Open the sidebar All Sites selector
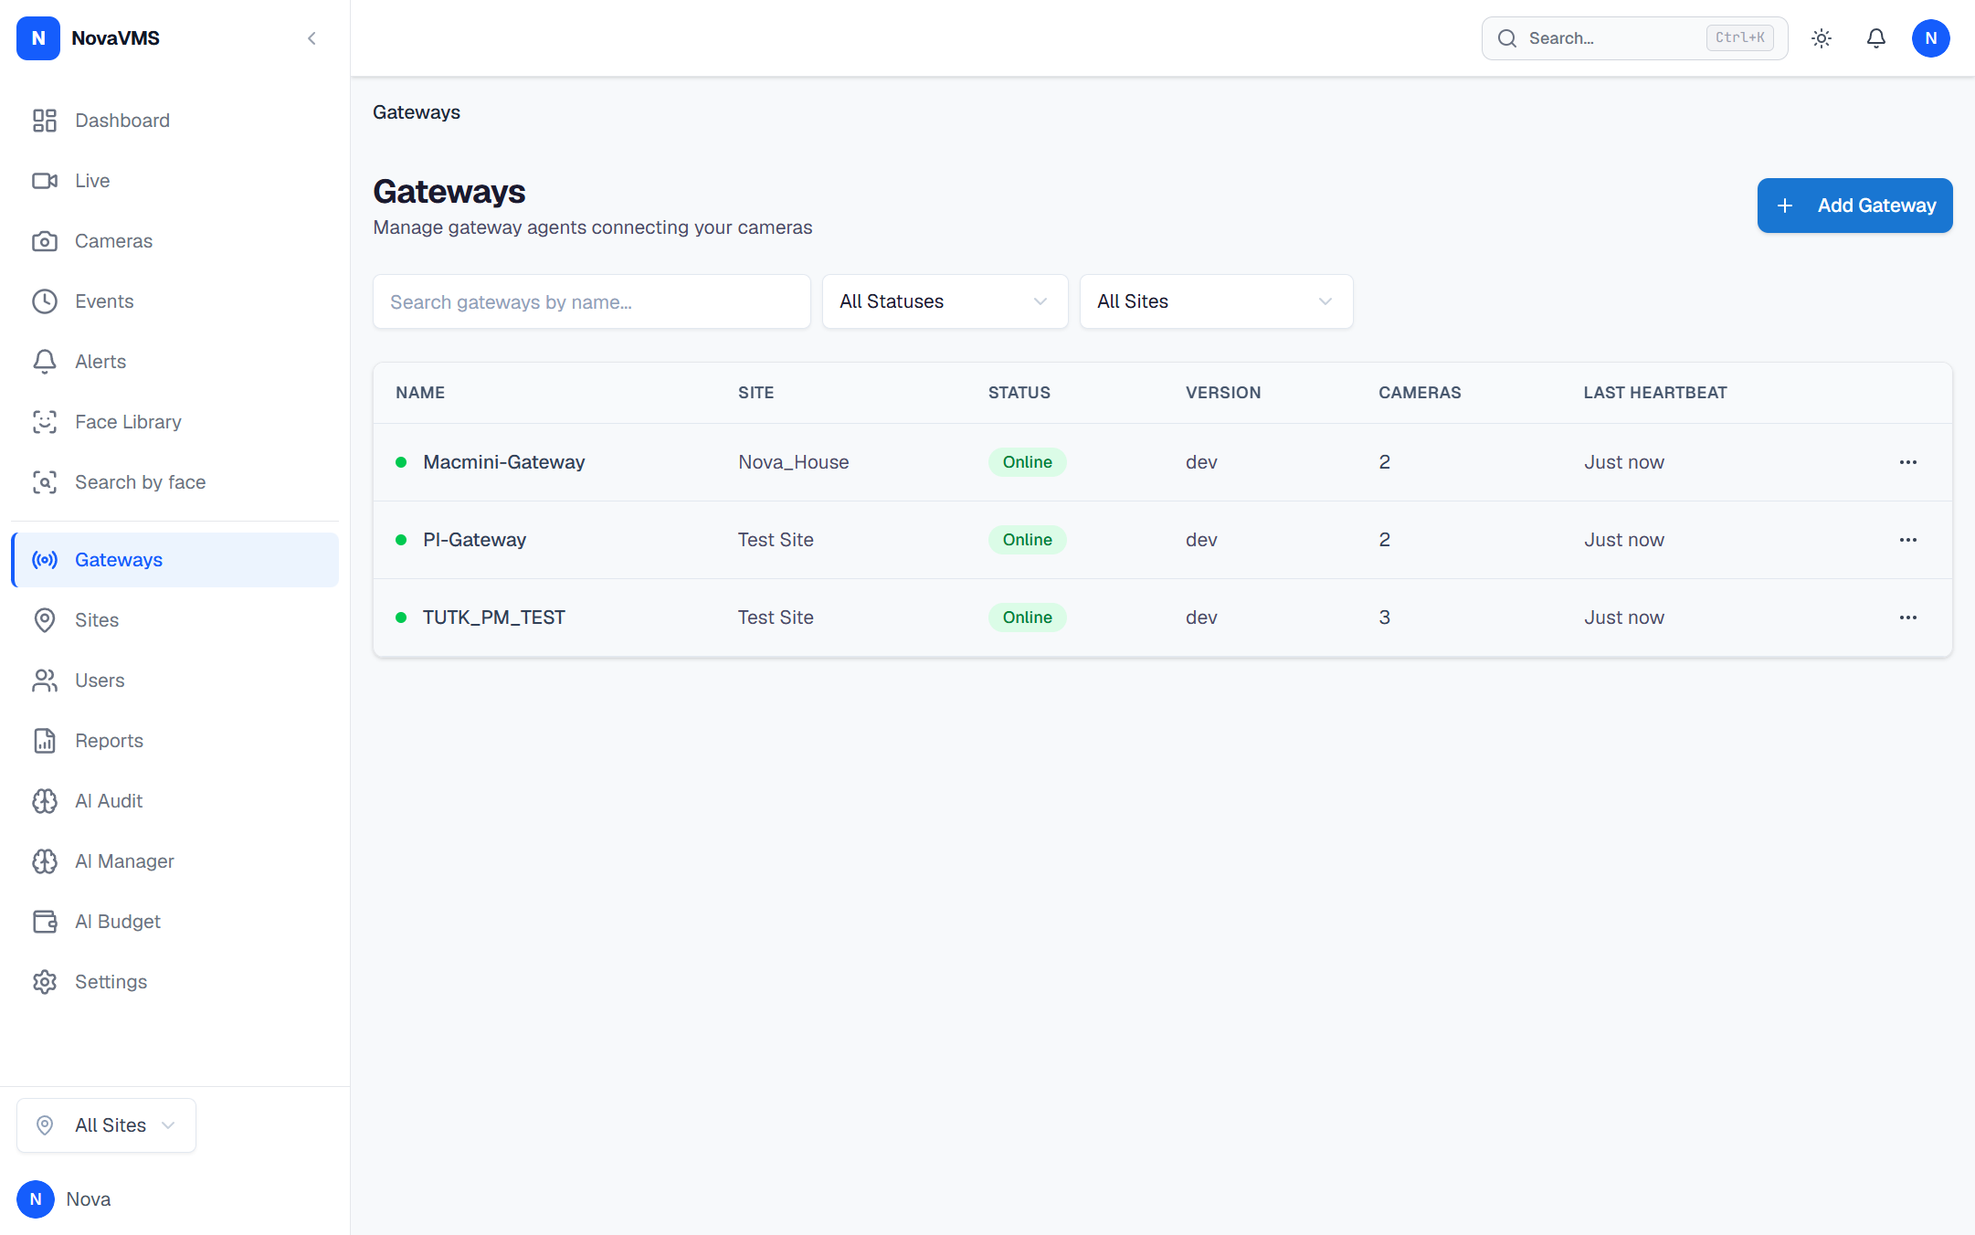Viewport: 1975px width, 1235px height. coord(106,1125)
